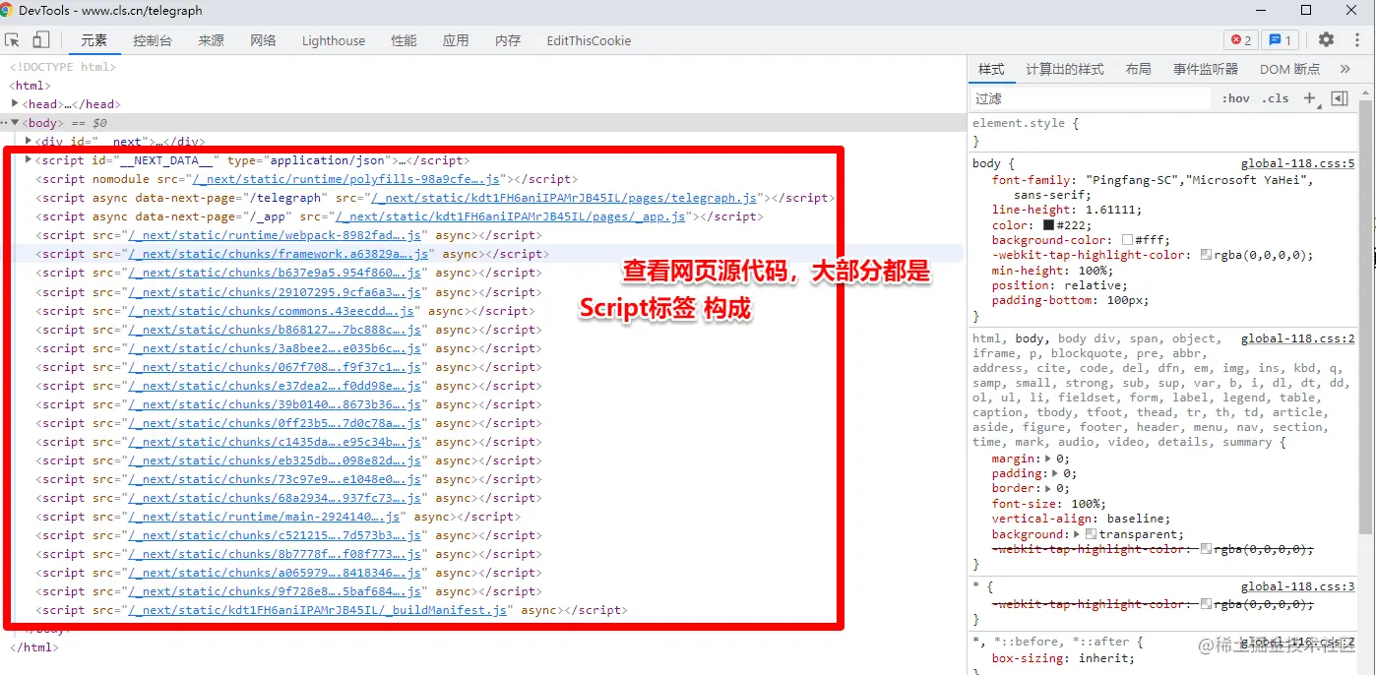Expand the div id __next node

(x=29, y=141)
